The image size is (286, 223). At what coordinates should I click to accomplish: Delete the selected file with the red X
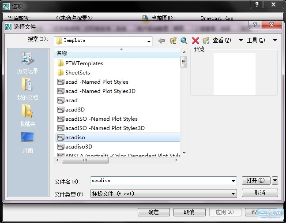pos(196,41)
